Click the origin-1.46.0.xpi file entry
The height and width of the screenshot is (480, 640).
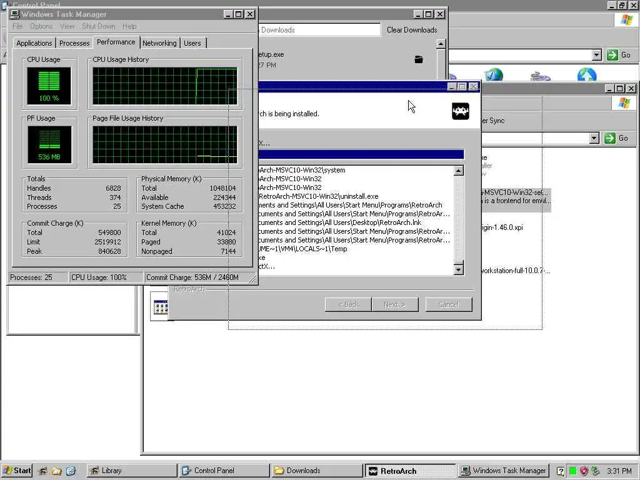502,227
